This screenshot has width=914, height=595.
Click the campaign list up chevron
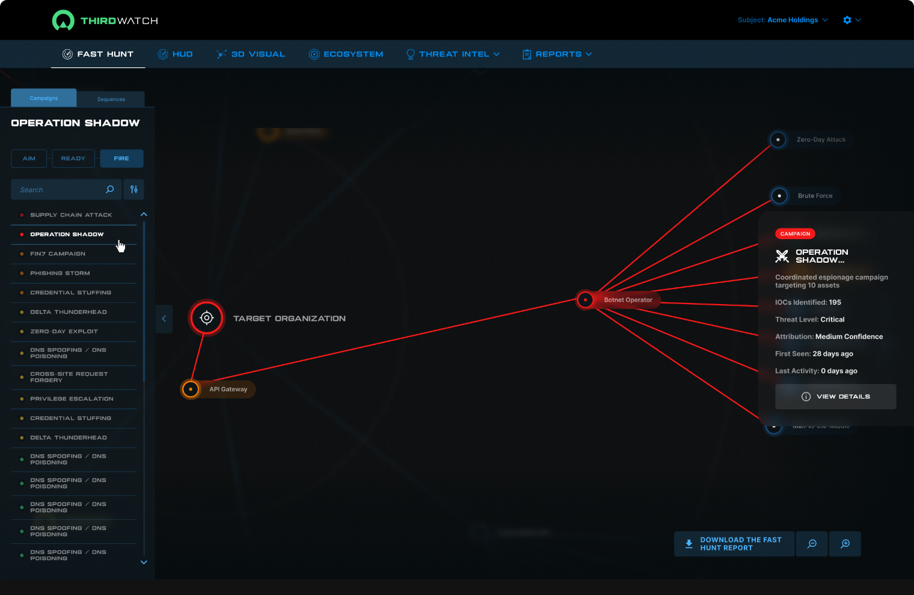pyautogui.click(x=144, y=215)
